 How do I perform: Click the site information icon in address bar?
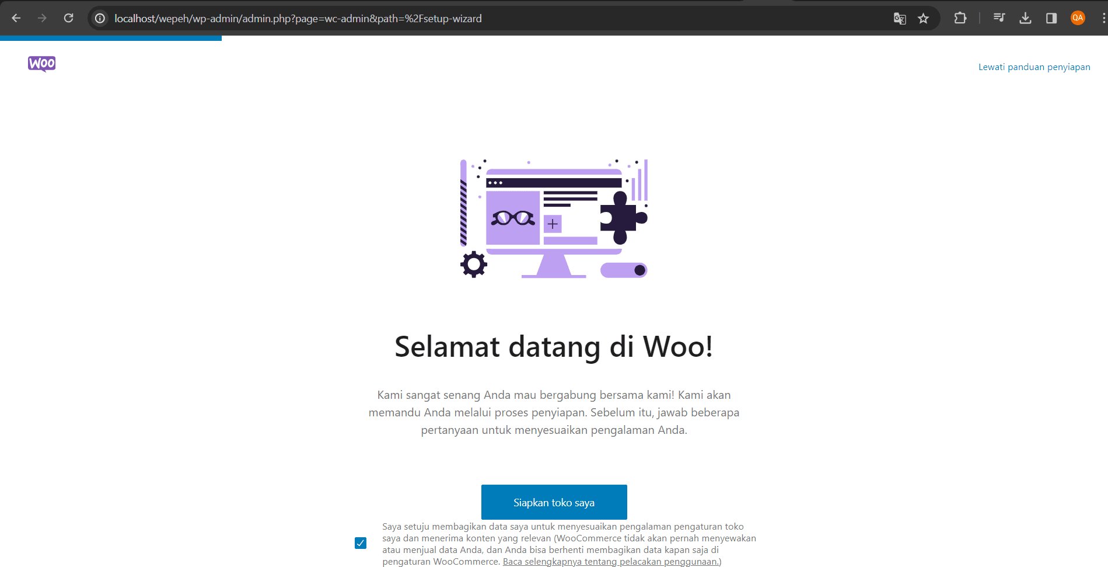click(x=99, y=18)
